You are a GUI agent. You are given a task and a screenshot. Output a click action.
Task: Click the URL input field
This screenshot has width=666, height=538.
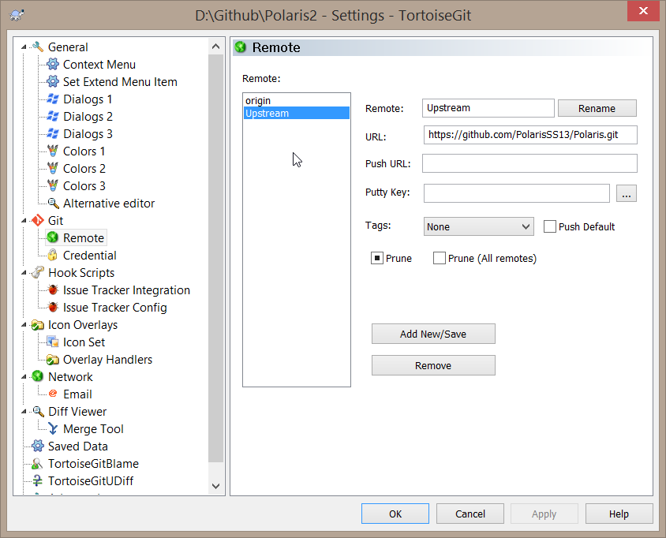(x=530, y=135)
